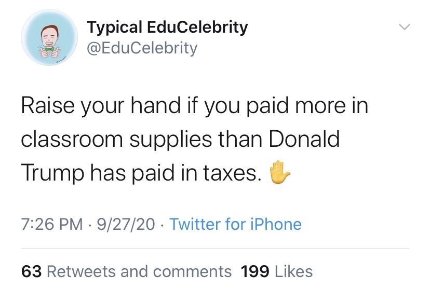430x289 pixels.
Task: Click the 7:26 PM timestamp
Action: click(x=52, y=224)
